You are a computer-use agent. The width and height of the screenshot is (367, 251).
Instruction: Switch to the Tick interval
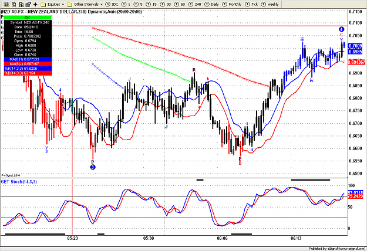pos(251,4)
